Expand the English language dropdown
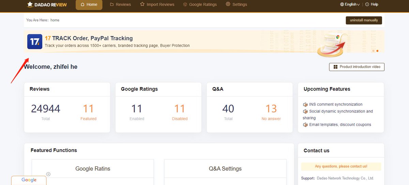 click(x=350, y=4)
